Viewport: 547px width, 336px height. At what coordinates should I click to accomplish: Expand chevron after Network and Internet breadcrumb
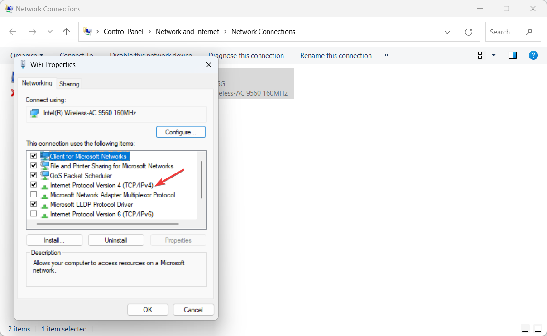[x=225, y=32]
